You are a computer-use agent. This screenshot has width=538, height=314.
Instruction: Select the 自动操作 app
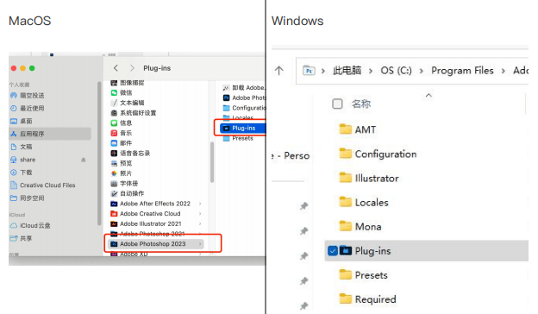[128, 193]
